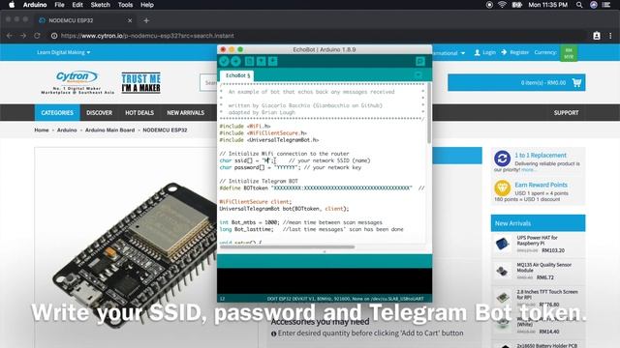Open the browser three-dot menu

coord(610,36)
